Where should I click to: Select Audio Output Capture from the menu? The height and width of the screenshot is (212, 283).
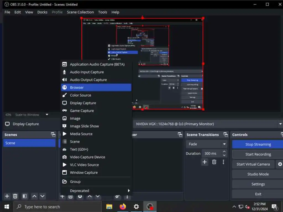coord(96,80)
